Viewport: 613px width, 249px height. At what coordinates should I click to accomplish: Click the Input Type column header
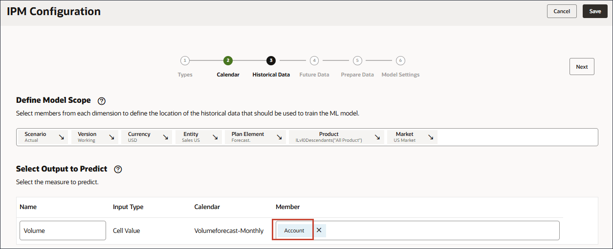[x=128, y=207]
